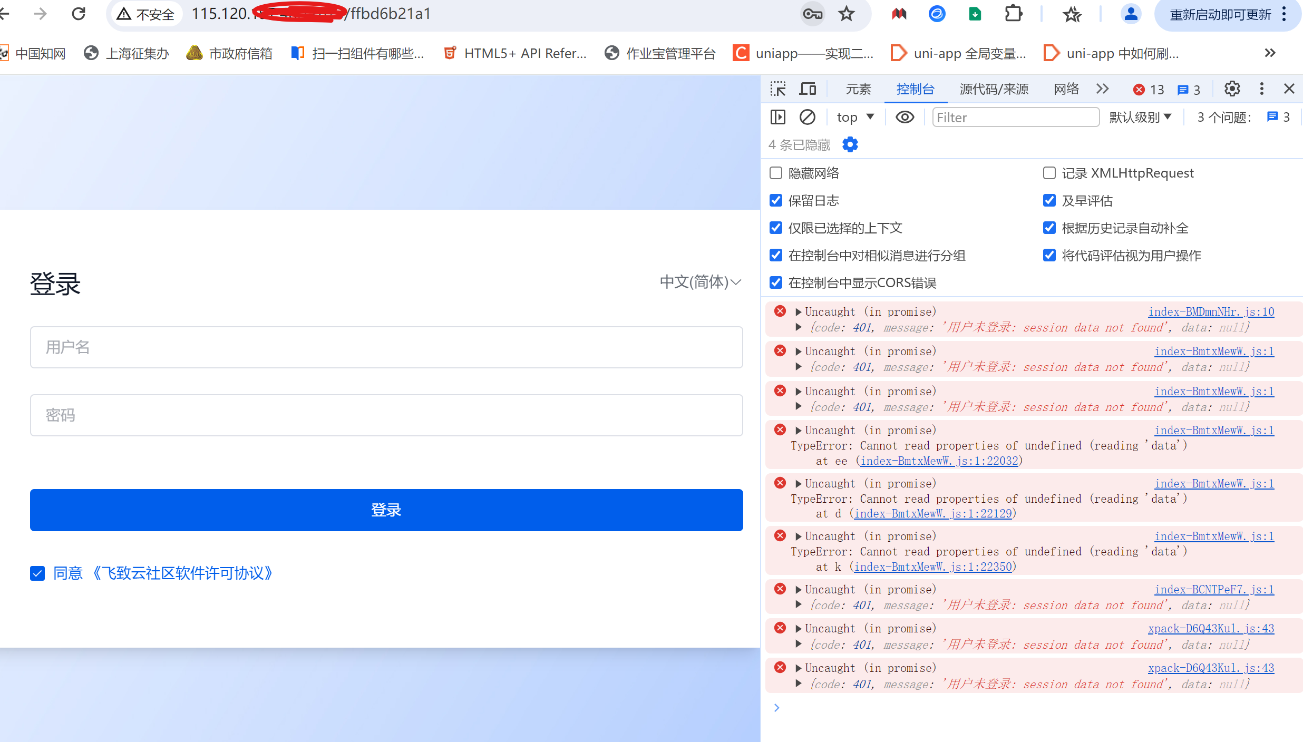
Task: Click the console Filter field
Action: (1015, 117)
